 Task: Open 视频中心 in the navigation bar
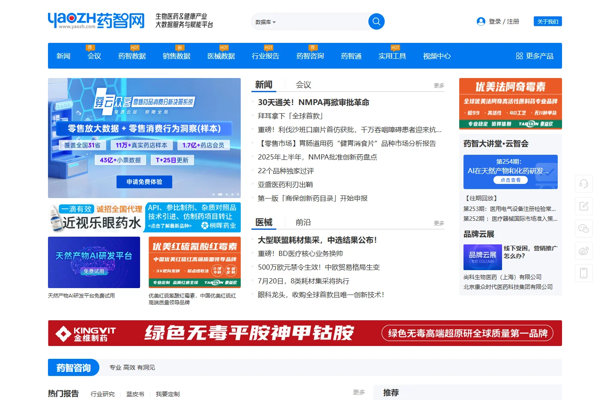click(x=437, y=56)
